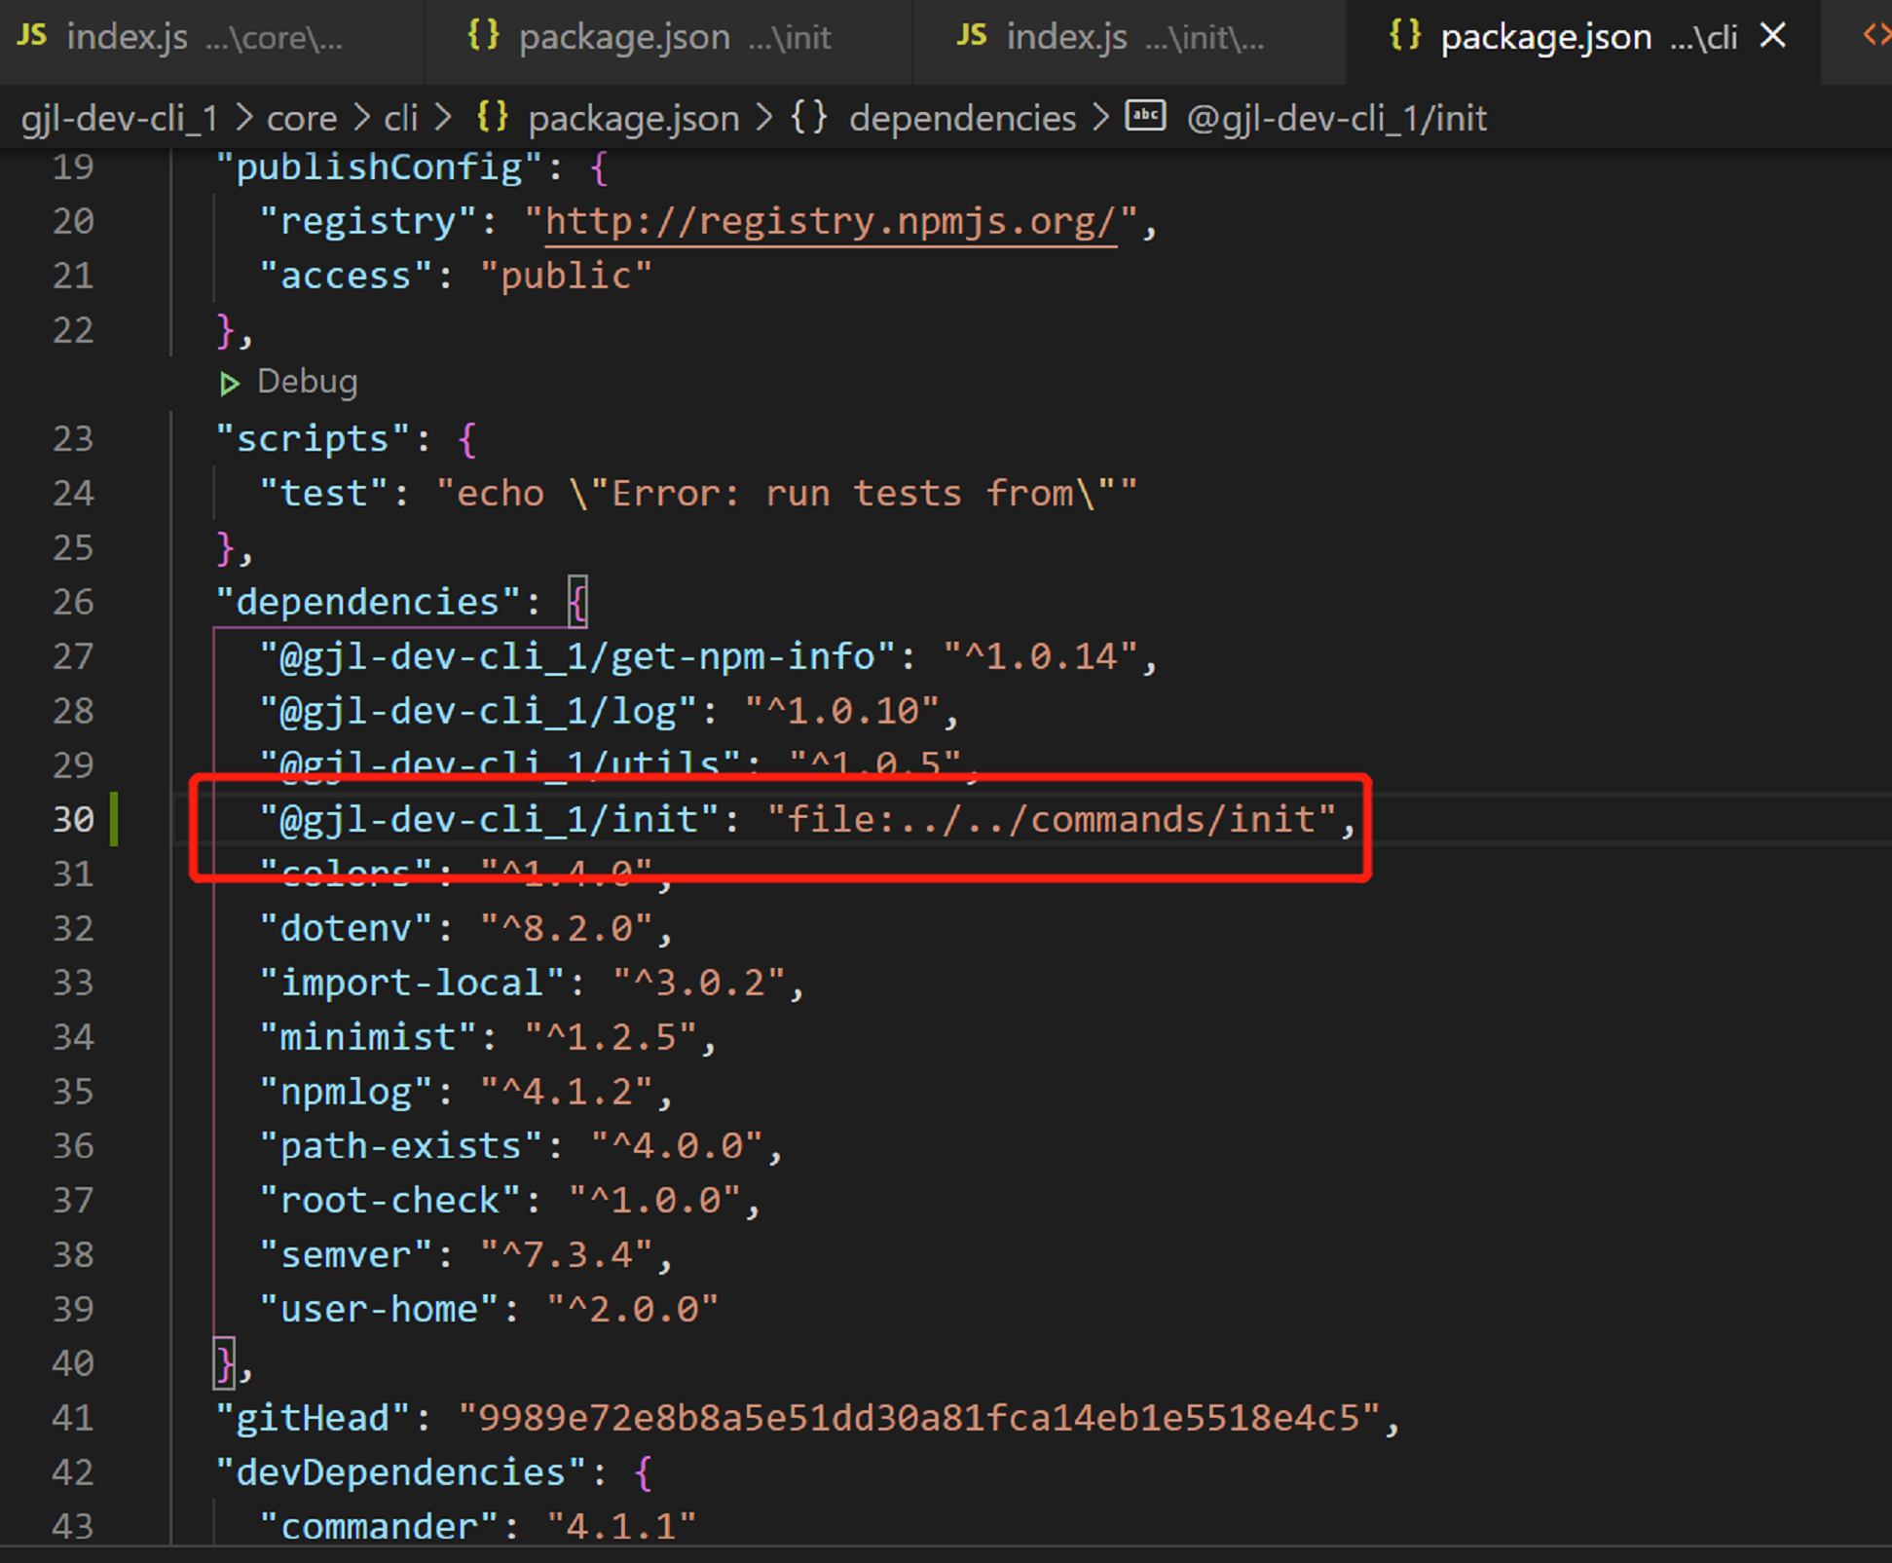1892x1563 pixels.
Task: Open gjl-dev-cli_1 breadcrumb dropdown
Action: (x=119, y=118)
